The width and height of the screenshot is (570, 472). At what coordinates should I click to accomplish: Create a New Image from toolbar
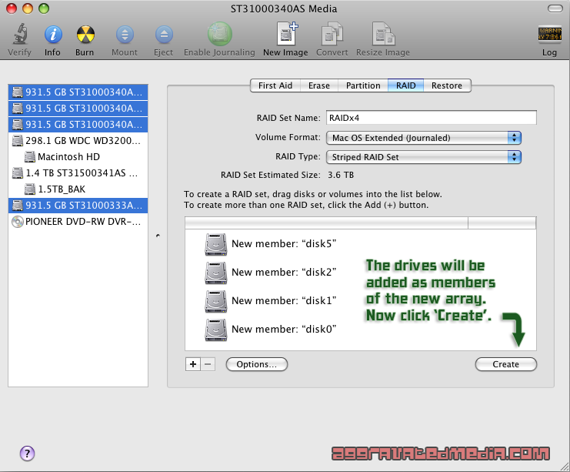click(x=287, y=33)
